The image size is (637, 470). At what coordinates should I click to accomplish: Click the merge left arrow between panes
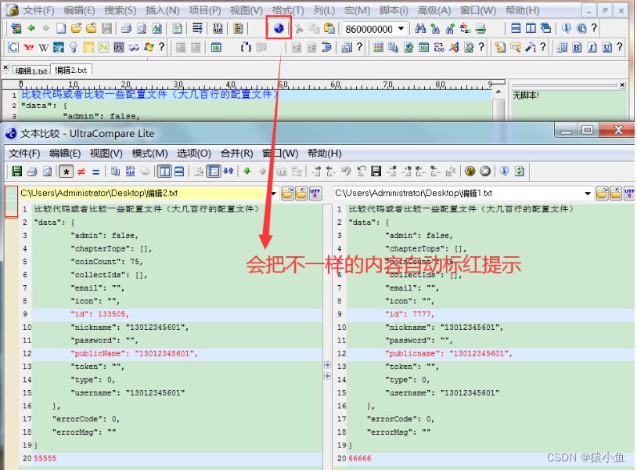coord(327,376)
